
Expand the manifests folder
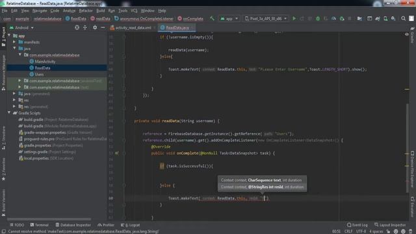click(14, 42)
